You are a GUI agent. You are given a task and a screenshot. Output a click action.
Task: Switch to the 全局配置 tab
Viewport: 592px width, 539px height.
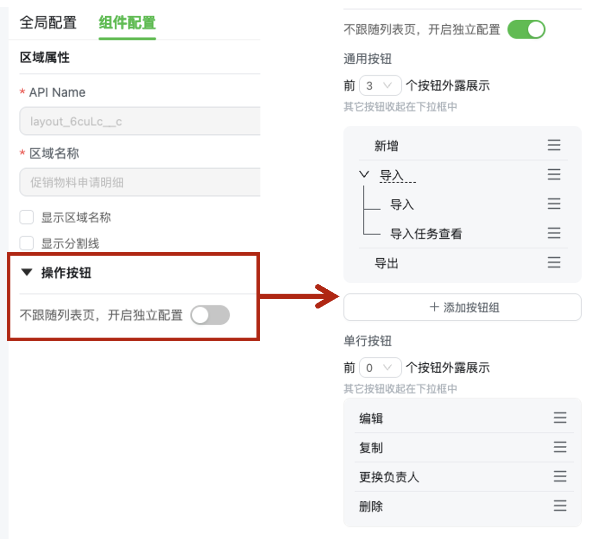click(48, 23)
